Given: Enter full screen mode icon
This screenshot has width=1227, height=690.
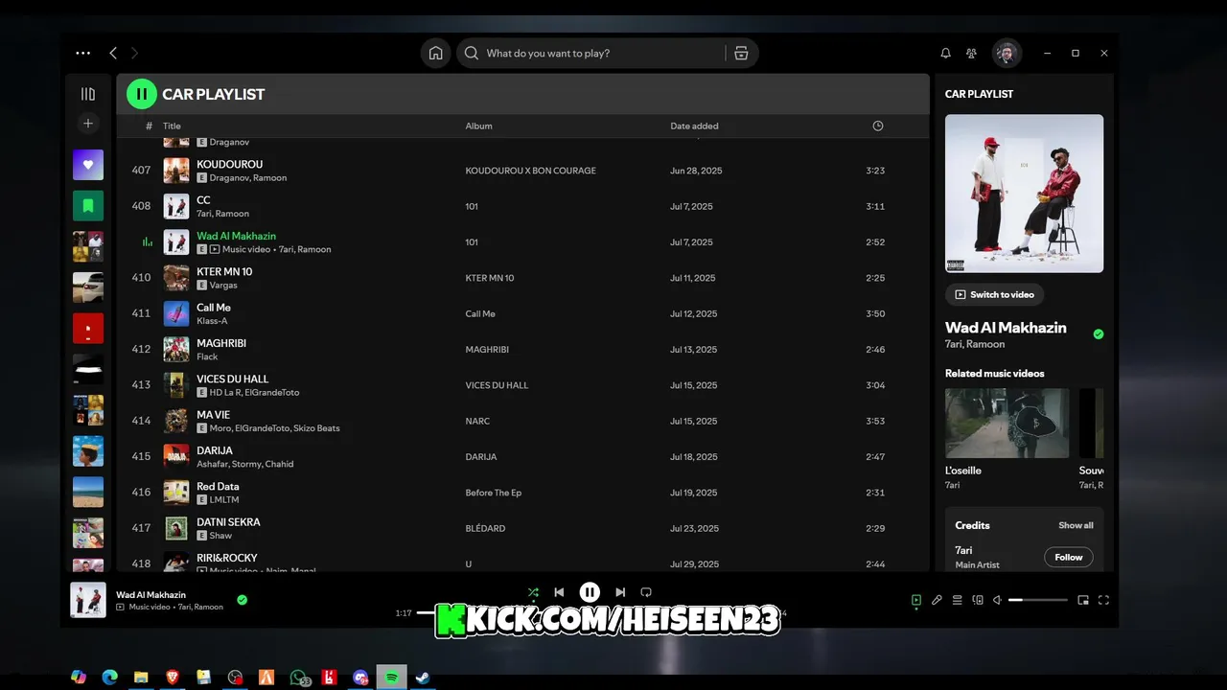Looking at the screenshot, I should (1103, 600).
